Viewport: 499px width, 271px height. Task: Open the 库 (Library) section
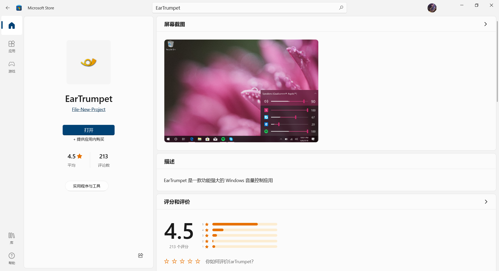tap(12, 238)
